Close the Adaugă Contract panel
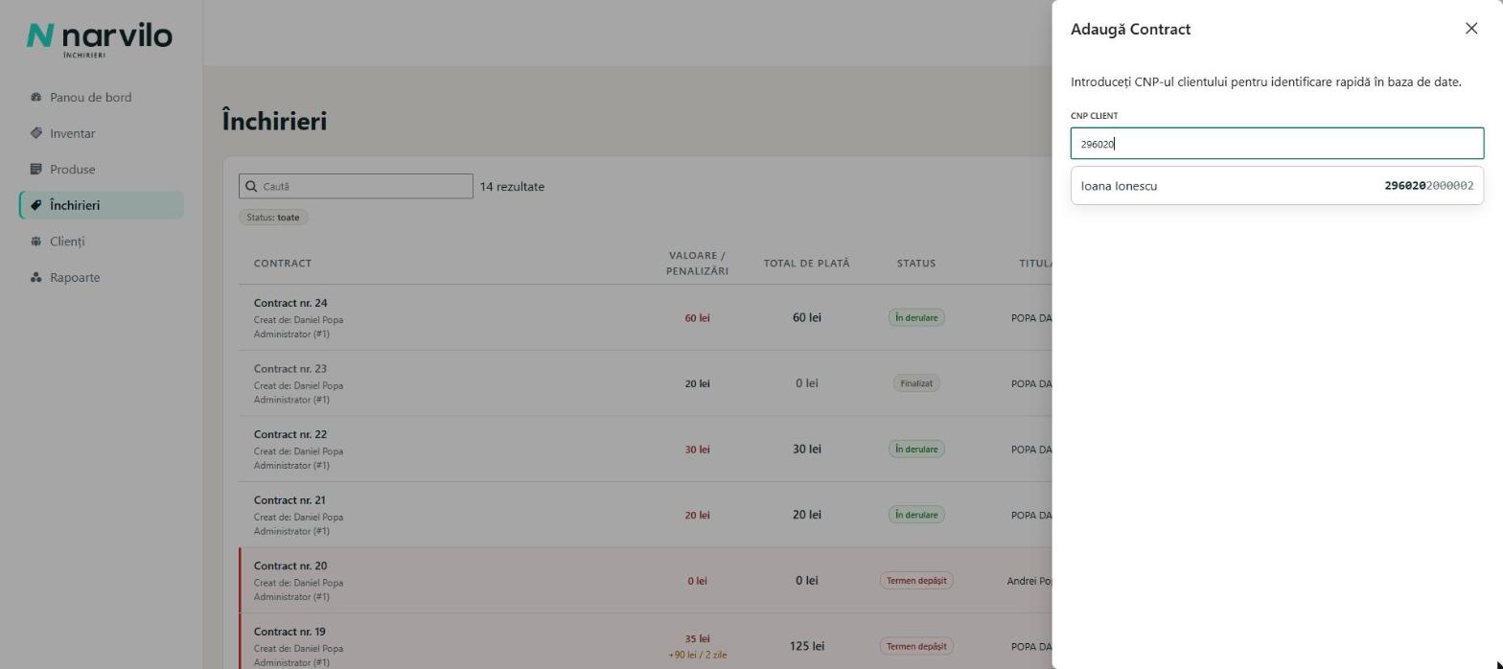 [x=1471, y=29]
